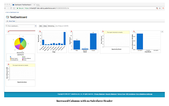
Task: Click loading spinner on Status bar chart
Action: pyautogui.click(x=71, y=32)
